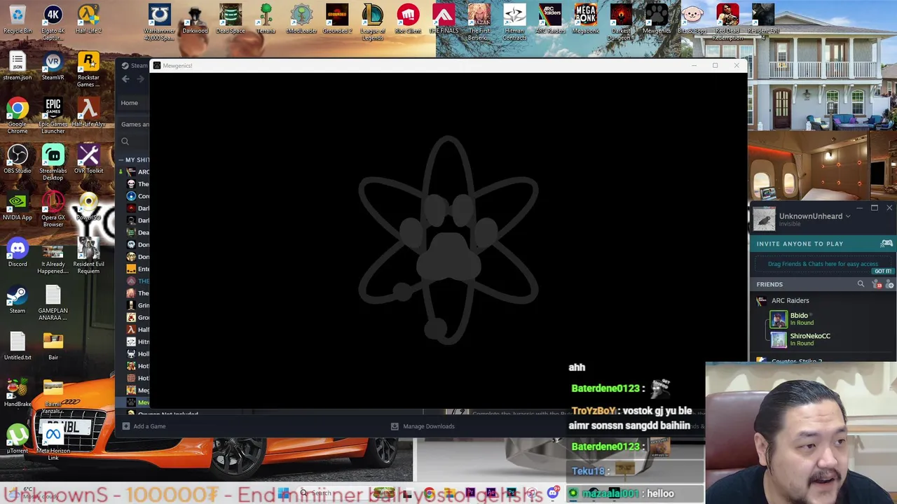Select the Streamlabs Desktop shortcut
897x504 pixels.
coord(53,162)
